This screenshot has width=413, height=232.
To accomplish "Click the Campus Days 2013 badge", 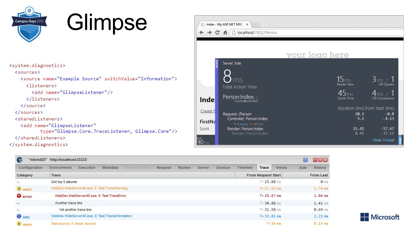I will (x=29, y=24).
